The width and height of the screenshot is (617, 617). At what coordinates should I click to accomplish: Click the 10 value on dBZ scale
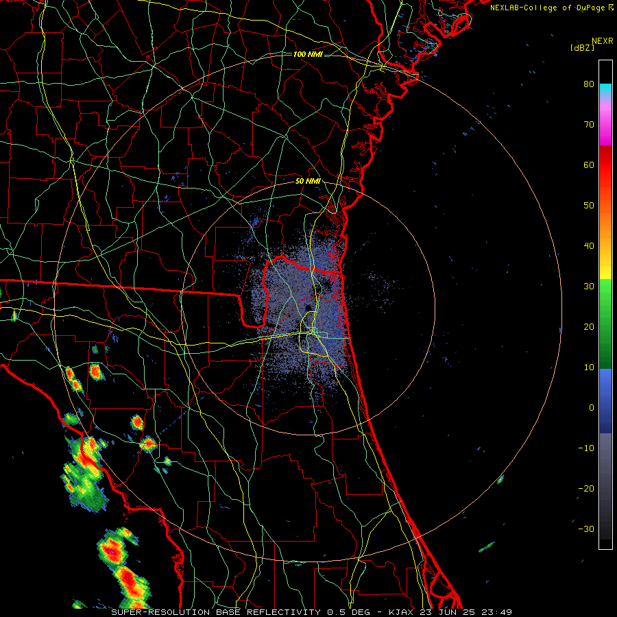pyautogui.click(x=589, y=367)
